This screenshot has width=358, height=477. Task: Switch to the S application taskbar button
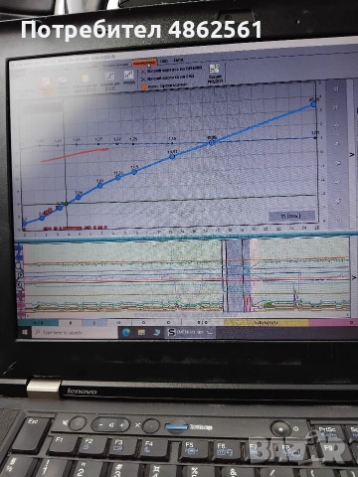pyautogui.click(x=190, y=332)
